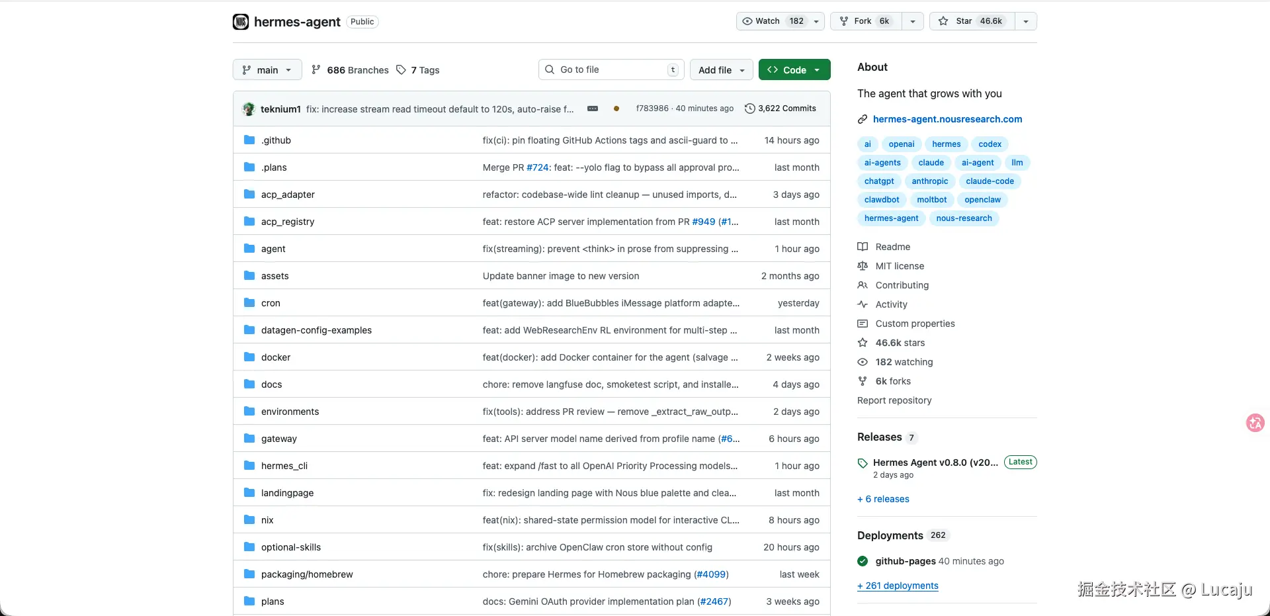This screenshot has width=1270, height=616.
Task: Expand the Add file dropdown
Action: coord(720,69)
